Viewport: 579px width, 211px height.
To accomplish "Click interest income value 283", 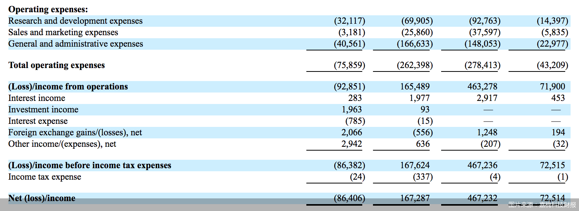I will pos(355,98).
